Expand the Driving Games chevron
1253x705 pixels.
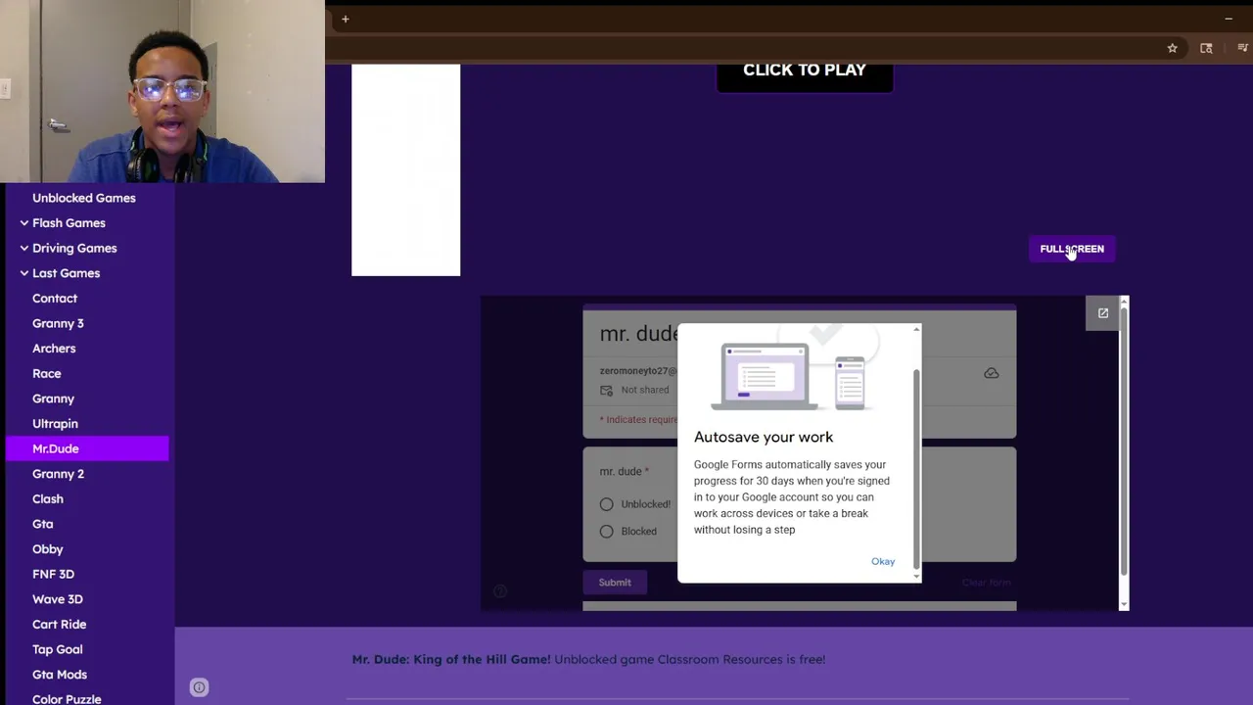pos(23,248)
